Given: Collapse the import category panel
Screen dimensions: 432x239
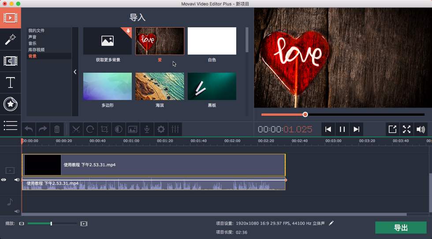Looking at the screenshot, I should pos(75,72).
